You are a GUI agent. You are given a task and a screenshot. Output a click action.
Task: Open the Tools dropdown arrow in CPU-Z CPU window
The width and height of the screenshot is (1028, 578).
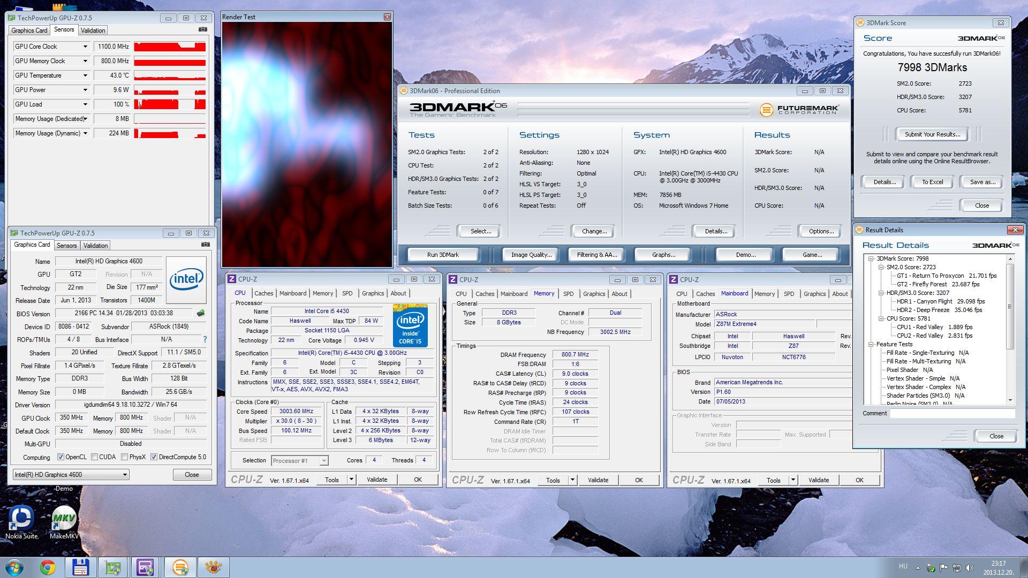[351, 480]
